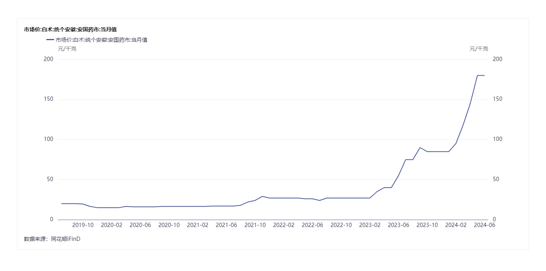This screenshot has height=271, width=546.
Task: Click the 200 tick on left axis
Action: [48, 59]
